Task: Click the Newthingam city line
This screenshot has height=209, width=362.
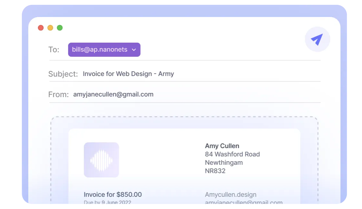Action: click(x=224, y=163)
